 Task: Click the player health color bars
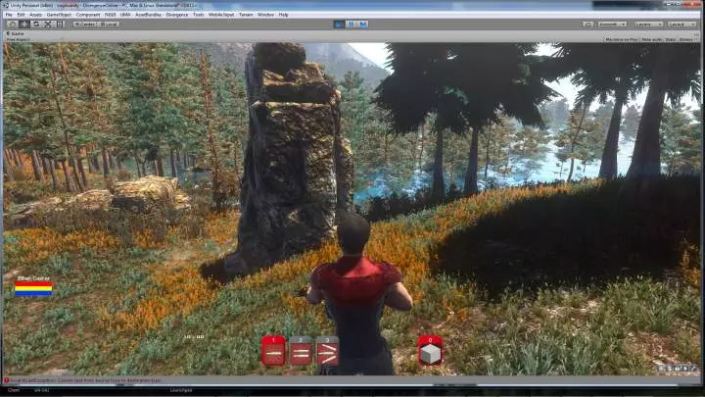tap(33, 289)
